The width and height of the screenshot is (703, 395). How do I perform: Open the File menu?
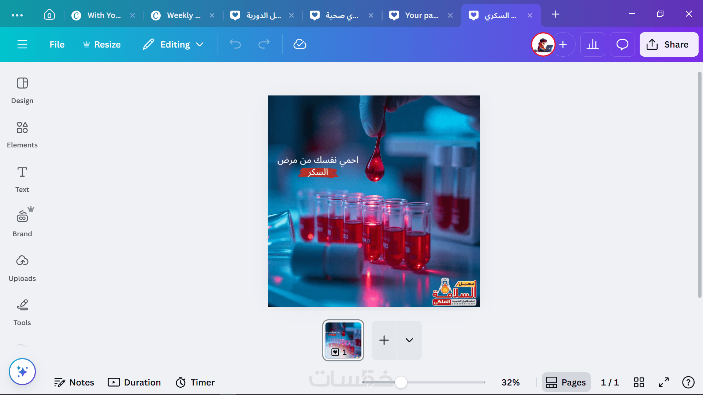coord(57,45)
